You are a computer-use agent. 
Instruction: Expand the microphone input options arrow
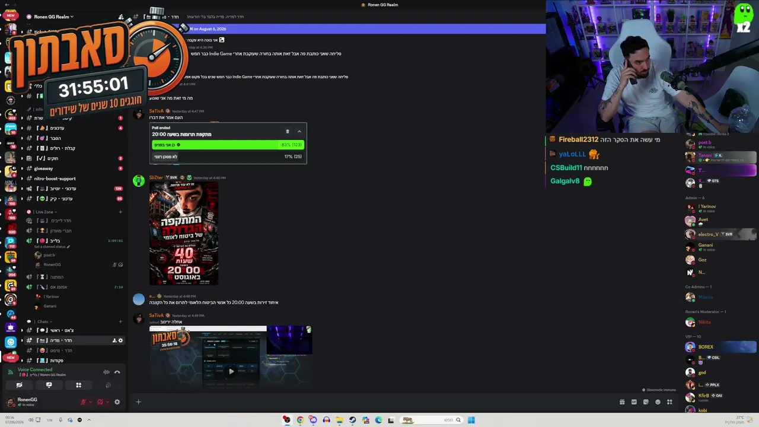coord(90,402)
